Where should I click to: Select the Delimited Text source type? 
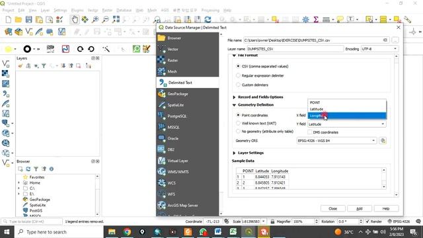[x=188, y=83]
